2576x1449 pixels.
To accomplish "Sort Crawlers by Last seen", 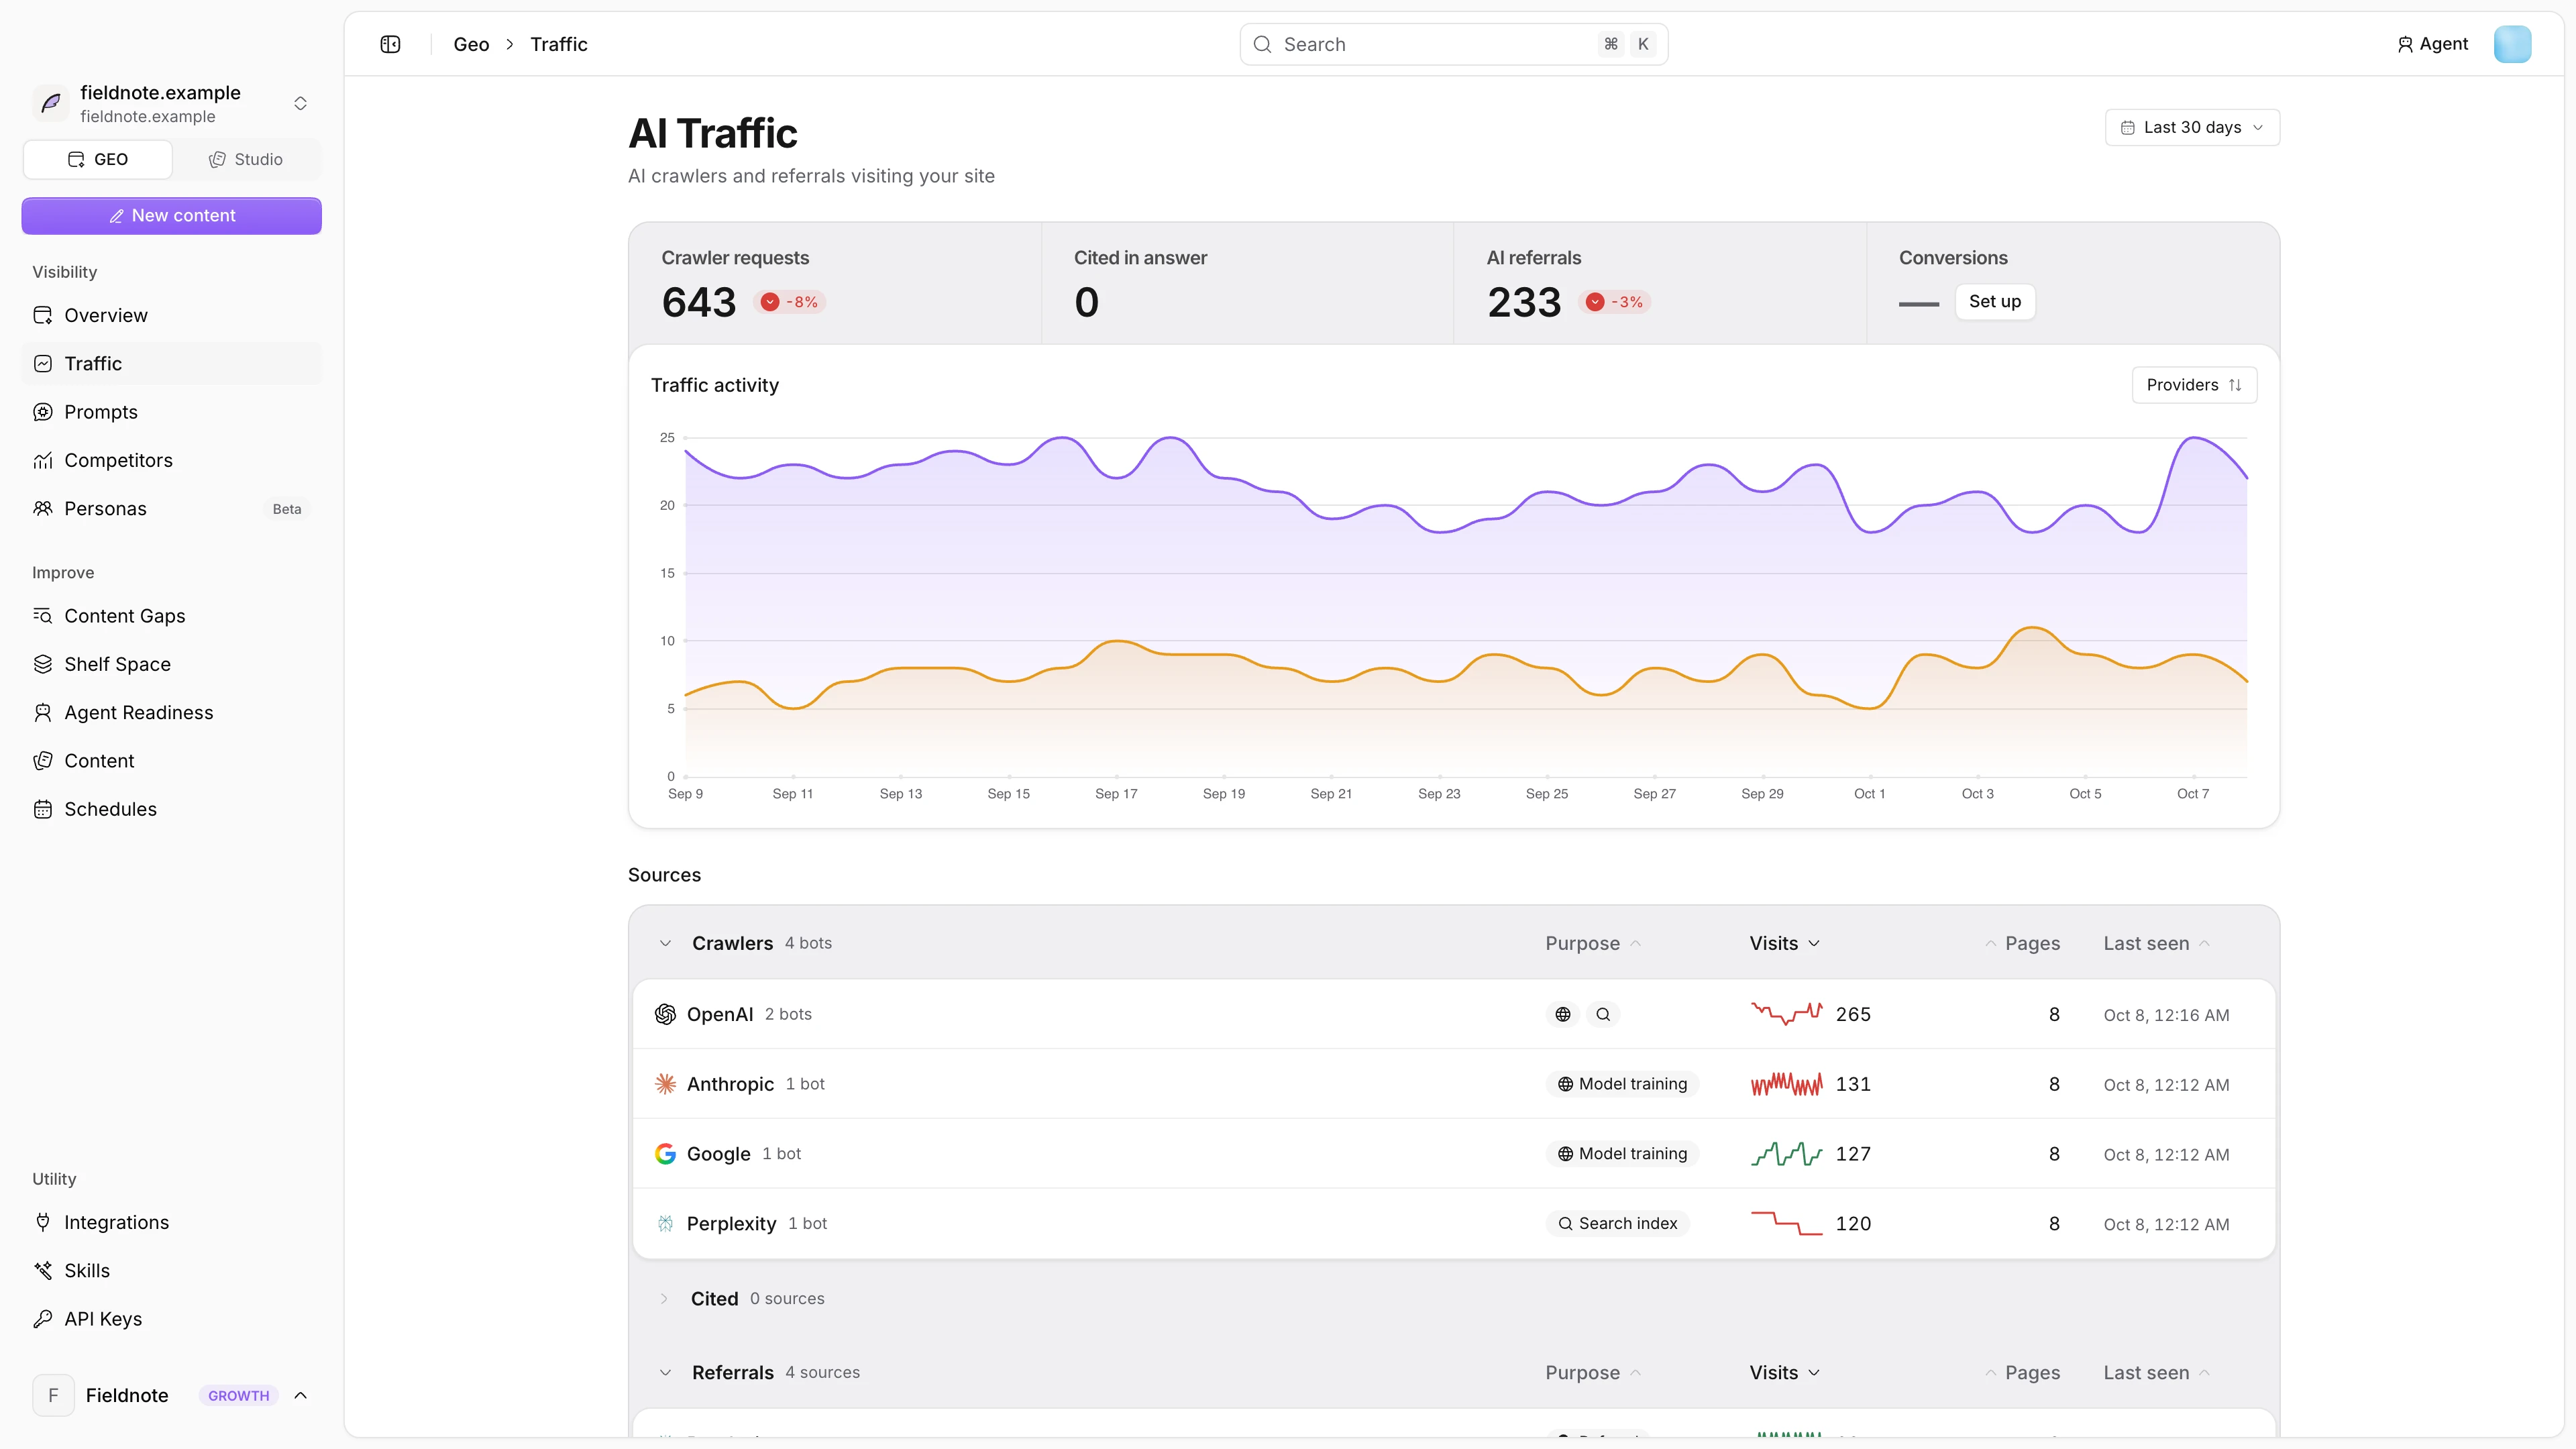I will 2156,943.
